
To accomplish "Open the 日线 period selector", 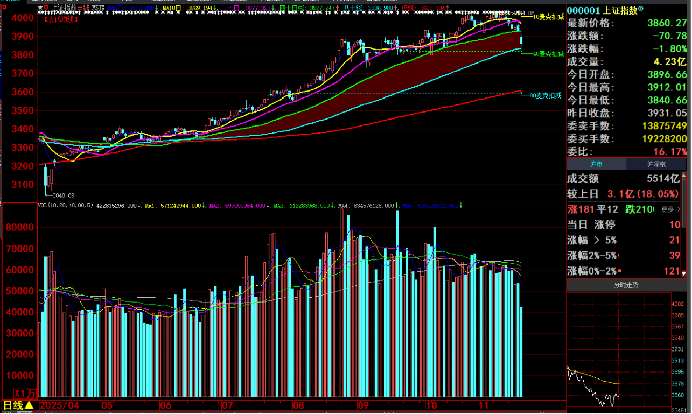I will point(18,405).
